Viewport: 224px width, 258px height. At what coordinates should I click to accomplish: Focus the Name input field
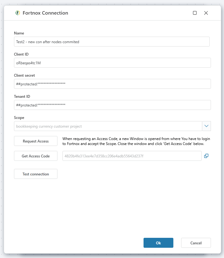click(x=112, y=42)
